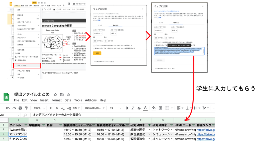The width and height of the screenshot is (264, 141).
Task: Choose ダウンロード in Slides file menu
Action: [22, 38]
